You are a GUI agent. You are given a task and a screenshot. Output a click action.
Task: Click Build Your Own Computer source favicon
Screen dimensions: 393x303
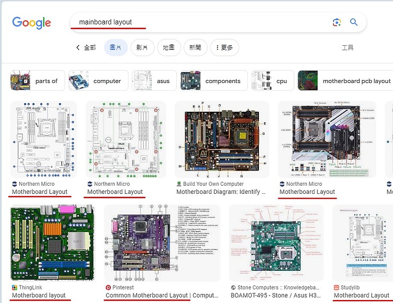coord(179,184)
